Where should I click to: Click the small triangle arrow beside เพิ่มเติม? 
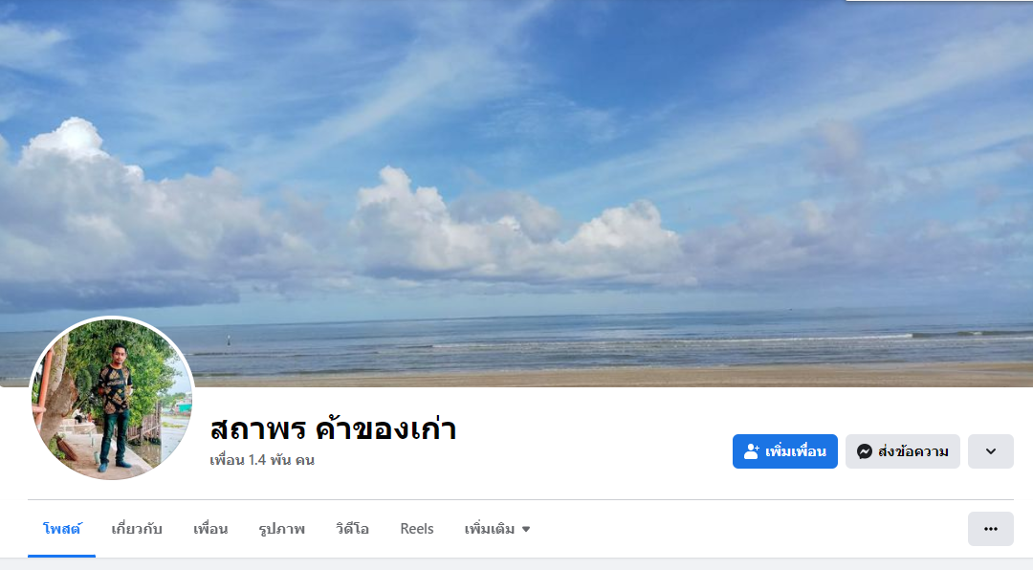tap(526, 529)
